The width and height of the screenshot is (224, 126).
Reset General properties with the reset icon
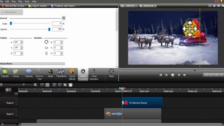pos(64,18)
